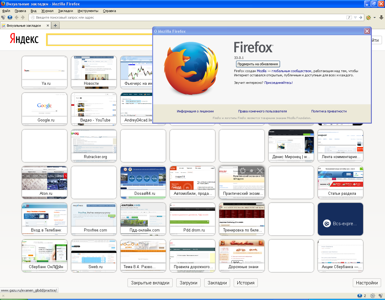Click the green gear extension icon
The image size is (385, 300).
[x=368, y=17]
